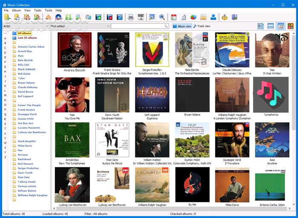
Task: Click the CD Text disc icon
Action: click(58, 17)
